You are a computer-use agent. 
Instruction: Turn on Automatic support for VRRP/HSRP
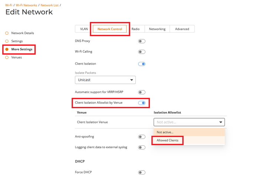[x=142, y=92]
